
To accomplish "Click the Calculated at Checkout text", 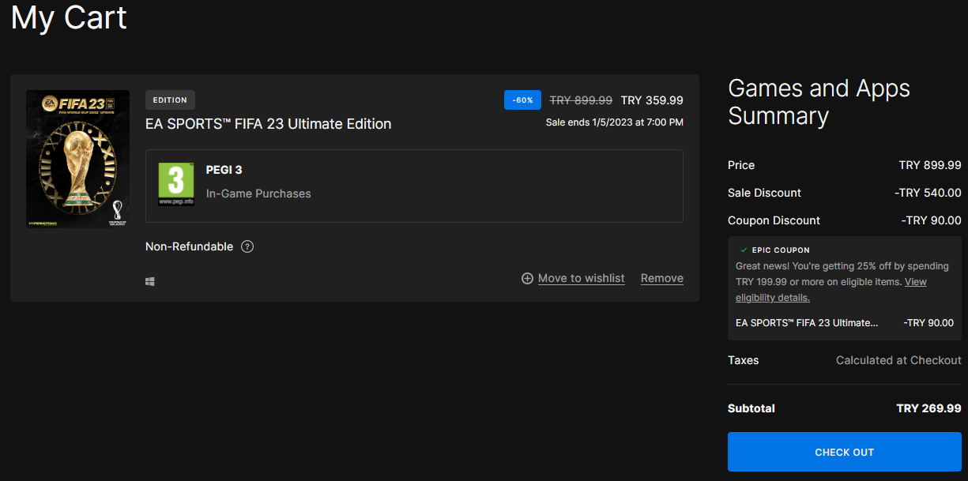I will 898,360.
